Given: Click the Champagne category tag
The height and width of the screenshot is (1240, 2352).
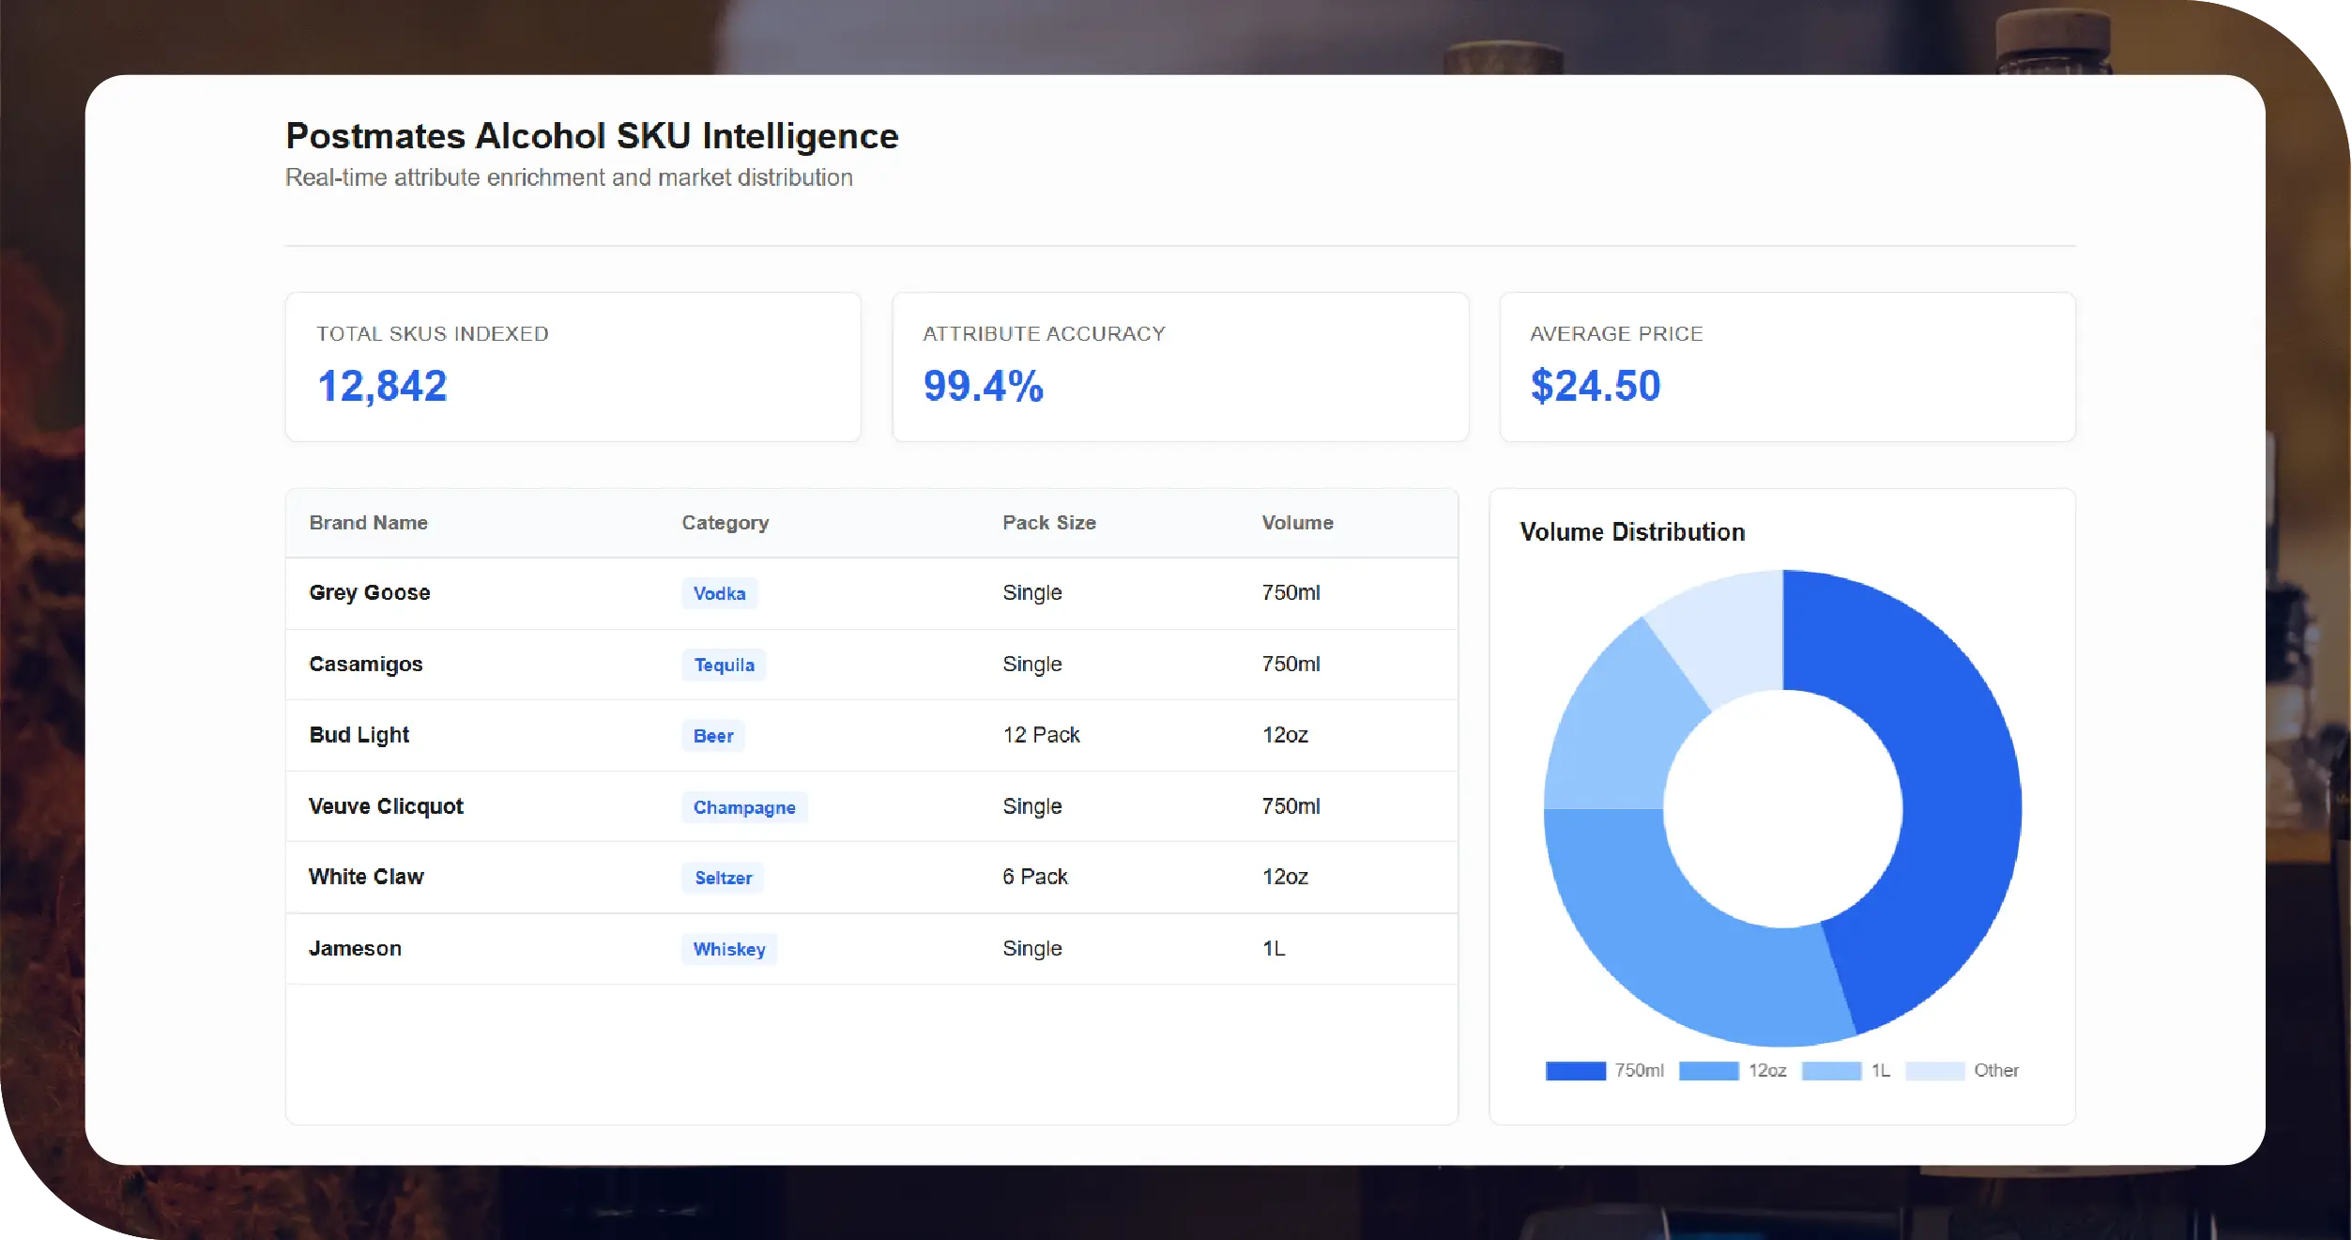Looking at the screenshot, I should [x=744, y=807].
